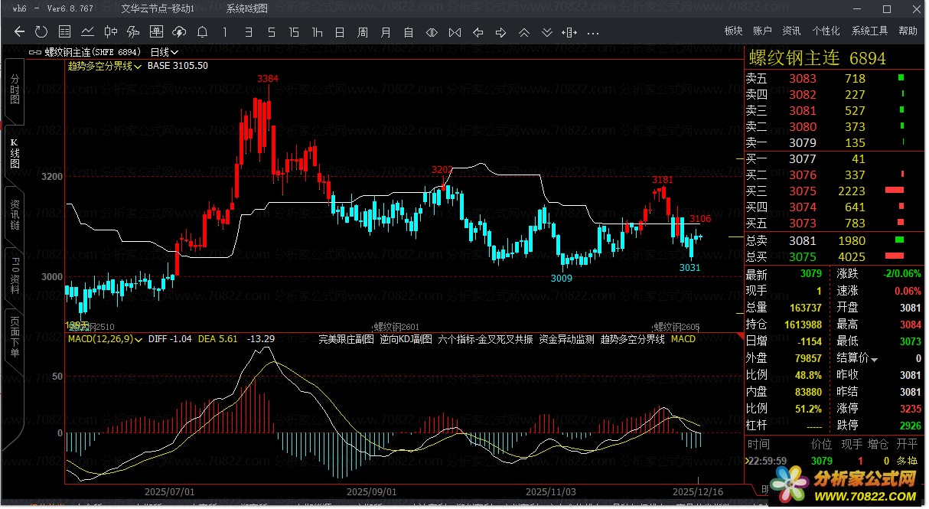The height and width of the screenshot is (509, 929).
Task: Click the cloud icon in toolbar
Action: (x=179, y=32)
